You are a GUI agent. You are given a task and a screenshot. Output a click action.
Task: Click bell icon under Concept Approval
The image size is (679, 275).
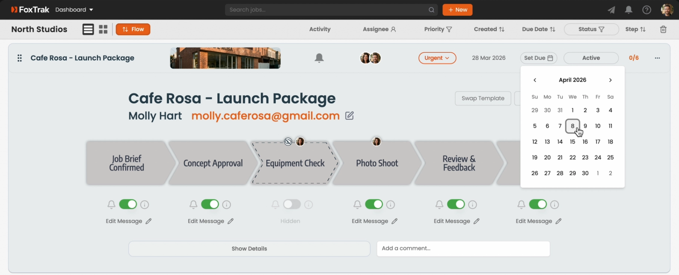point(193,205)
